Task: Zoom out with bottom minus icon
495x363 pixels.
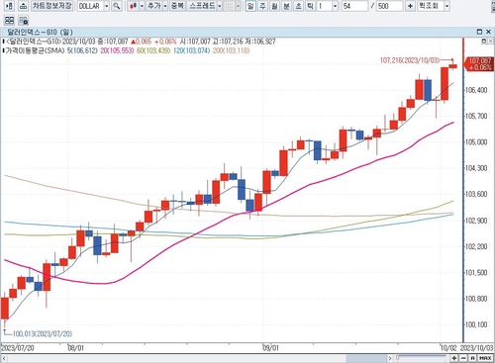Action: click(x=463, y=358)
